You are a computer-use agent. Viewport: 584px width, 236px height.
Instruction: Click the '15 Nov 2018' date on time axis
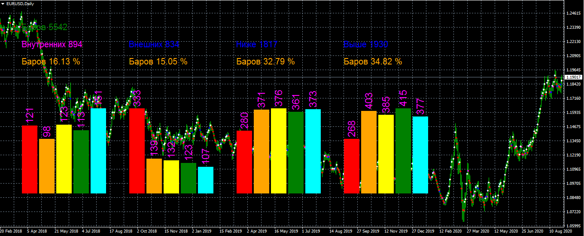click(x=175, y=231)
